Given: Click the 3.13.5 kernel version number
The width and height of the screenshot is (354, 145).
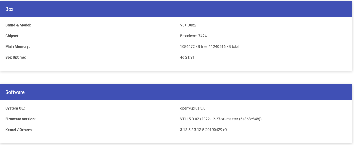Looking at the screenshot, I should click(x=185, y=130).
